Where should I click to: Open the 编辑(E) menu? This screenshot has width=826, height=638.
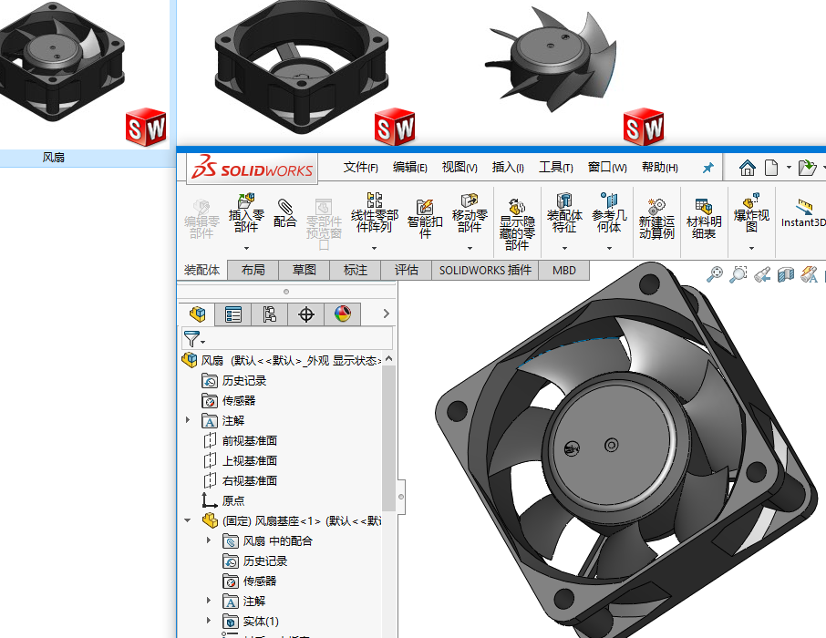(x=410, y=168)
